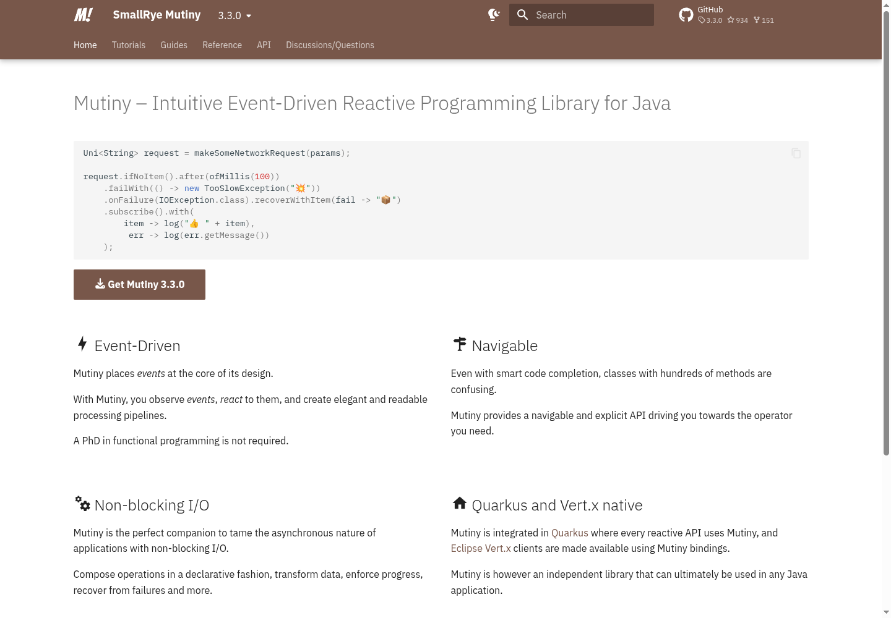Click the TooSlowException code line

212,188
